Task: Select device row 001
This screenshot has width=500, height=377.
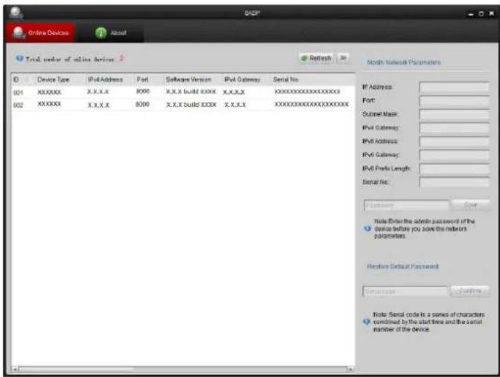Action: click(183, 92)
